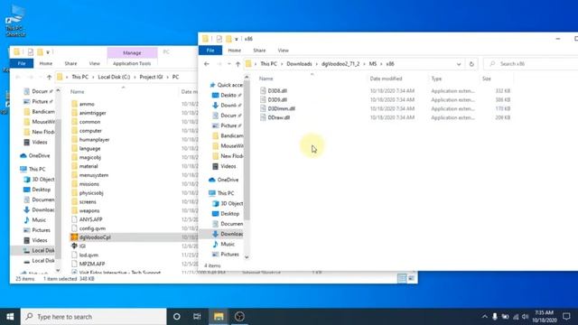Show hidden system tray icons

coord(484,317)
